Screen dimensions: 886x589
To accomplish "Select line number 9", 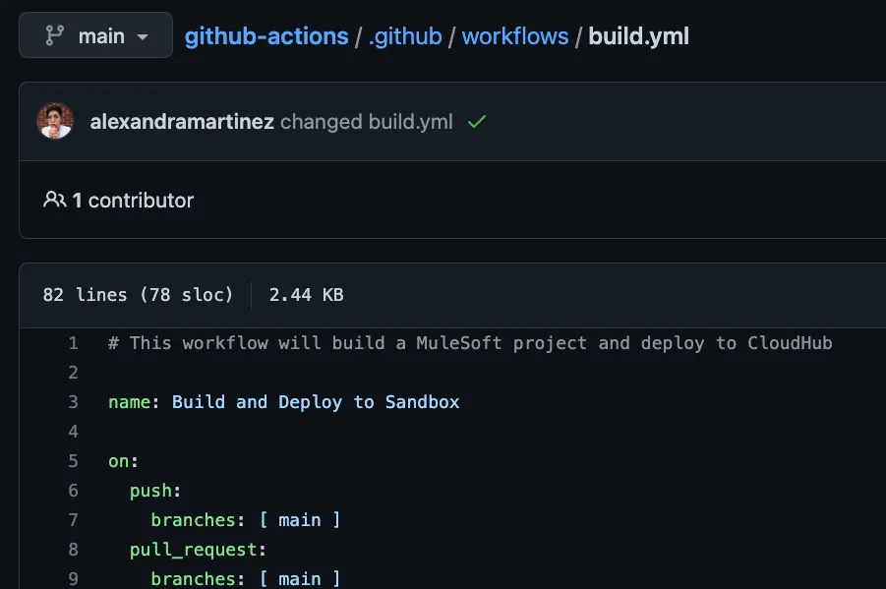I will pos(73,578).
